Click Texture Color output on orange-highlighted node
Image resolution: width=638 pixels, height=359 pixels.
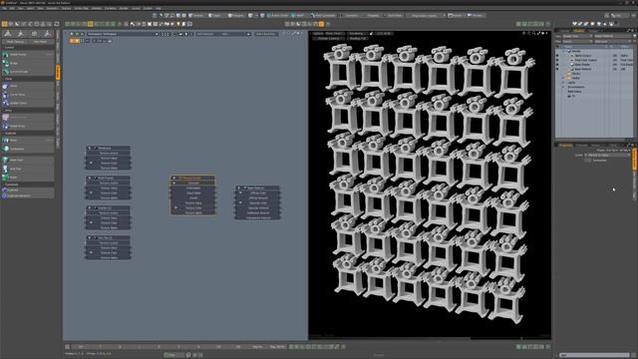[x=192, y=207]
